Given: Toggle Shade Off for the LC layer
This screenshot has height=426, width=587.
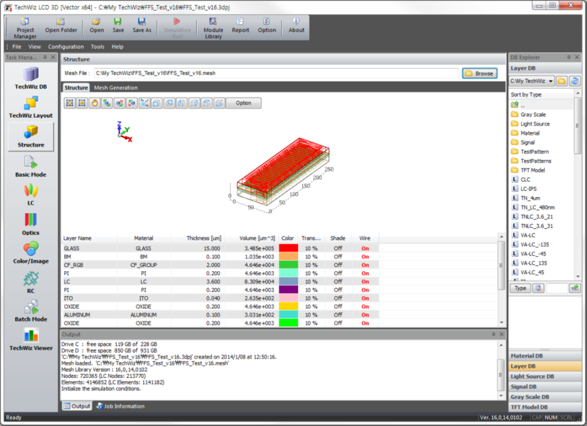Looking at the screenshot, I should coord(338,282).
